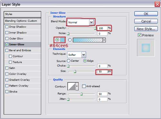Click the Noise slider handle

click(68, 34)
